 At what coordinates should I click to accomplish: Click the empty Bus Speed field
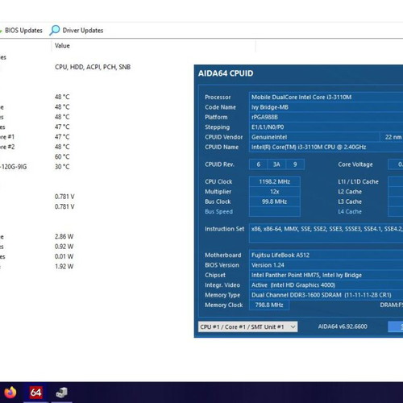point(275,211)
